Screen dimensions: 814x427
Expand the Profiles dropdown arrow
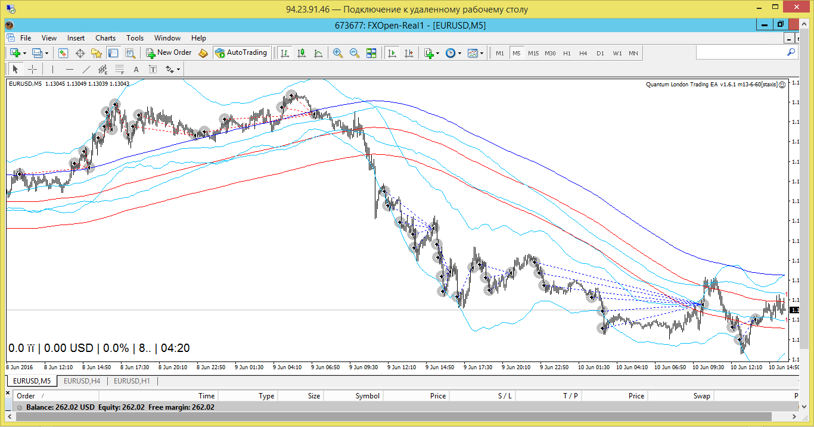tap(47, 53)
